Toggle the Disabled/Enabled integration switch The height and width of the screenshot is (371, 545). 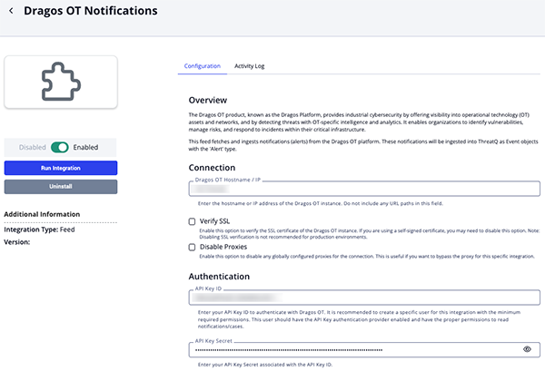pyautogui.click(x=60, y=147)
